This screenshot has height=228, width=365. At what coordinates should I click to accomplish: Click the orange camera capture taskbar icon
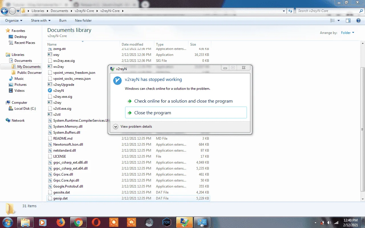pyautogui.click(x=131, y=222)
